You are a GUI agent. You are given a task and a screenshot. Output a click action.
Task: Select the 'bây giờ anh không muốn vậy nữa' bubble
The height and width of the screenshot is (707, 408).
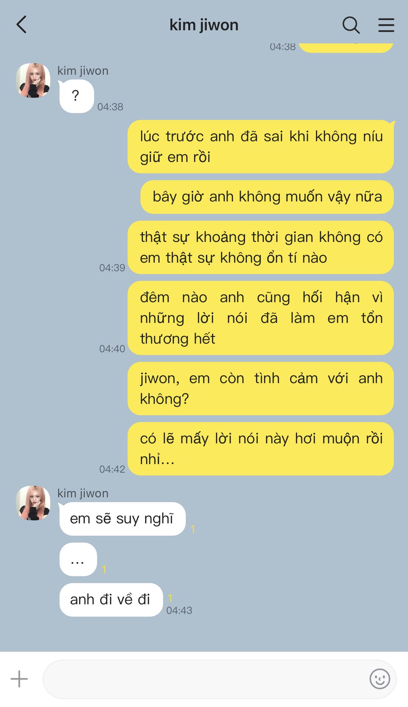(x=267, y=197)
